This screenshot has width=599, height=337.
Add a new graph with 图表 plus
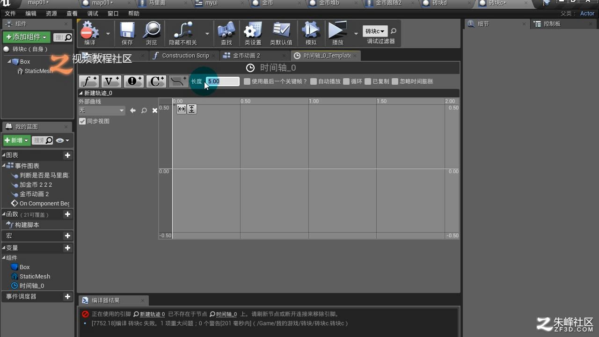tap(68, 155)
